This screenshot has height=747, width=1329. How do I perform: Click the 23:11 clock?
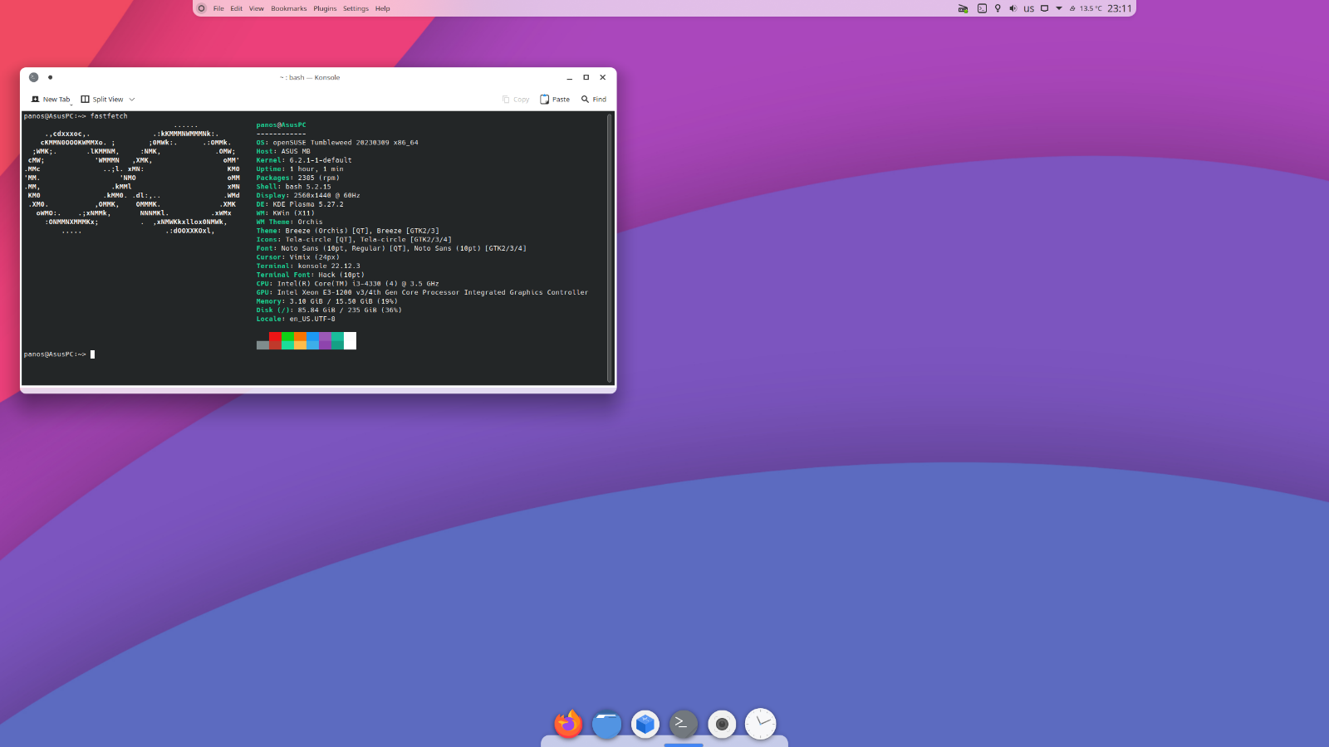pyautogui.click(x=1120, y=8)
